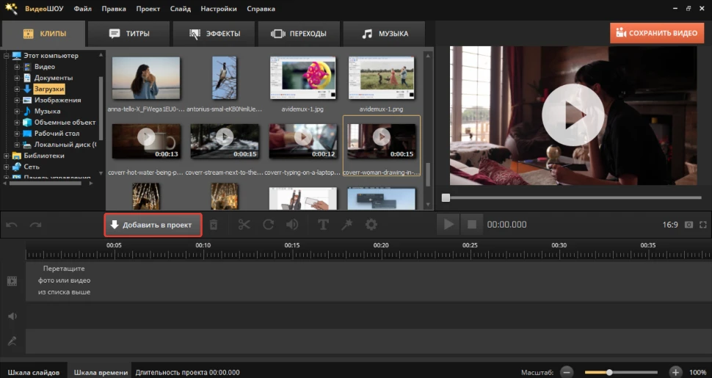Click the 00:20 mark on timeline ruler
This screenshot has height=378, width=712.
[380, 245]
